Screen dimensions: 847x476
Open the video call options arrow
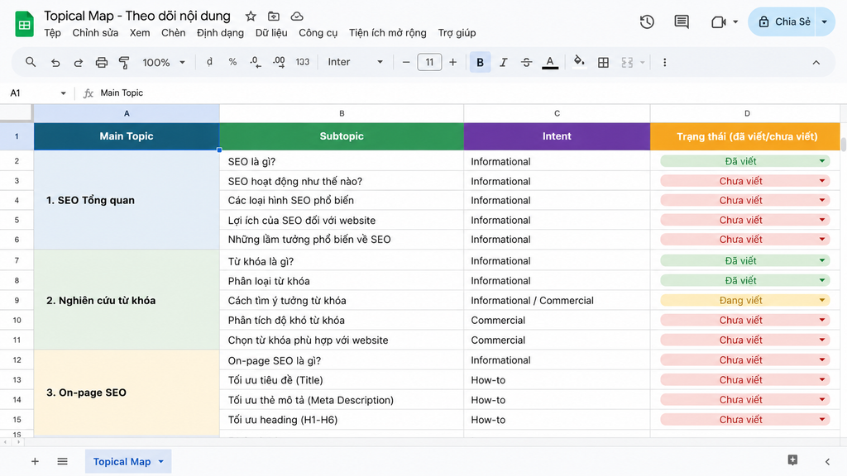pos(735,22)
